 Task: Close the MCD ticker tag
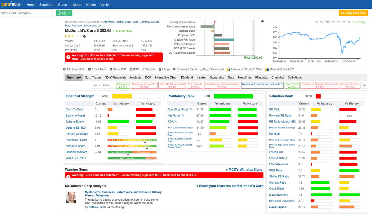click(69, 13)
